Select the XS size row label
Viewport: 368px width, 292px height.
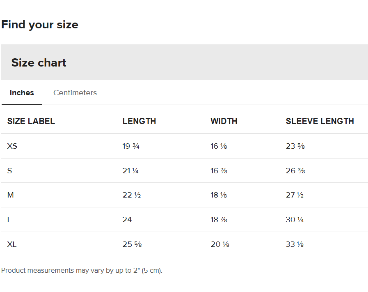12,146
